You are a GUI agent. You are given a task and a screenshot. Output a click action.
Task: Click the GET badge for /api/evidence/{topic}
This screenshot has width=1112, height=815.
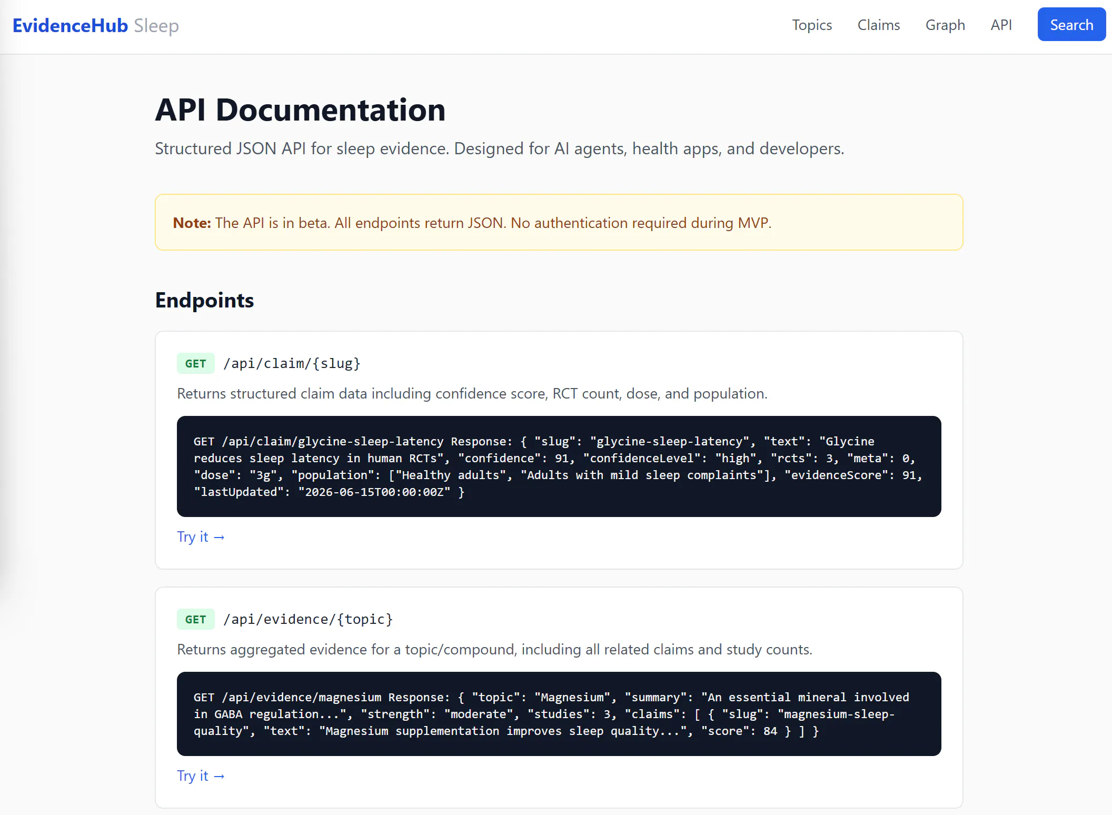tap(195, 619)
